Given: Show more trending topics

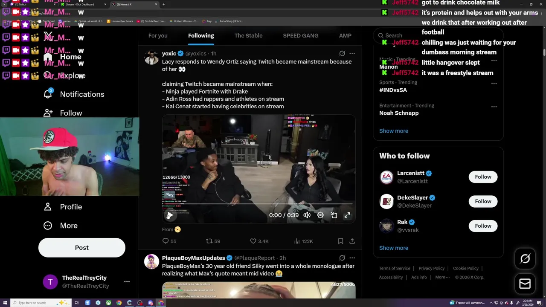Looking at the screenshot, I should [394, 131].
